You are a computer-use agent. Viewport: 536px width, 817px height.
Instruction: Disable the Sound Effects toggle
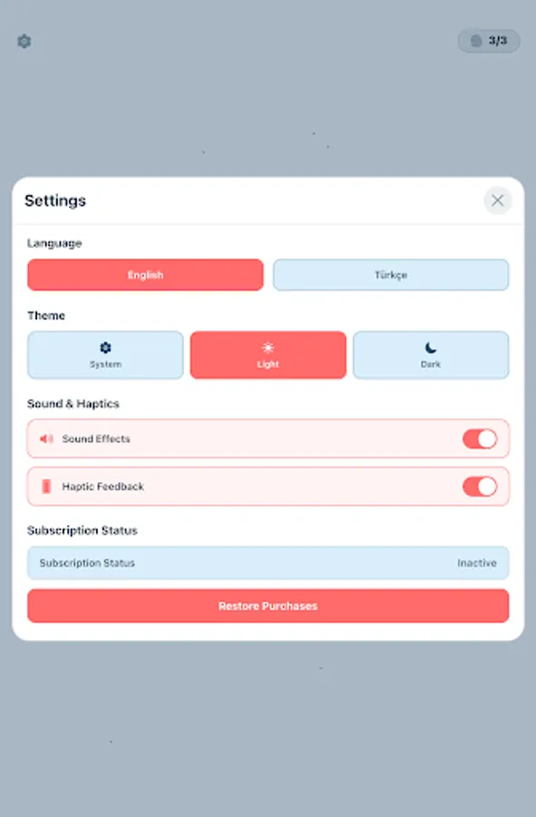pyautogui.click(x=481, y=438)
